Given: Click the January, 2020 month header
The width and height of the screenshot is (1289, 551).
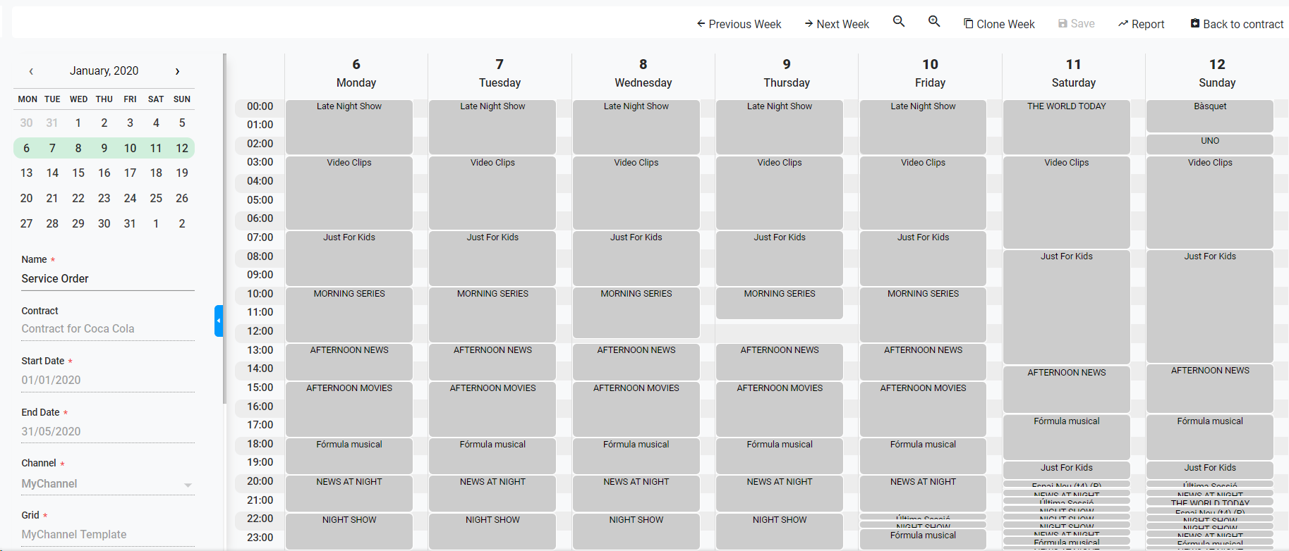Looking at the screenshot, I should click(104, 71).
